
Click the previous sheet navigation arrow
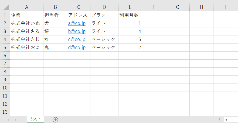[8, 120]
